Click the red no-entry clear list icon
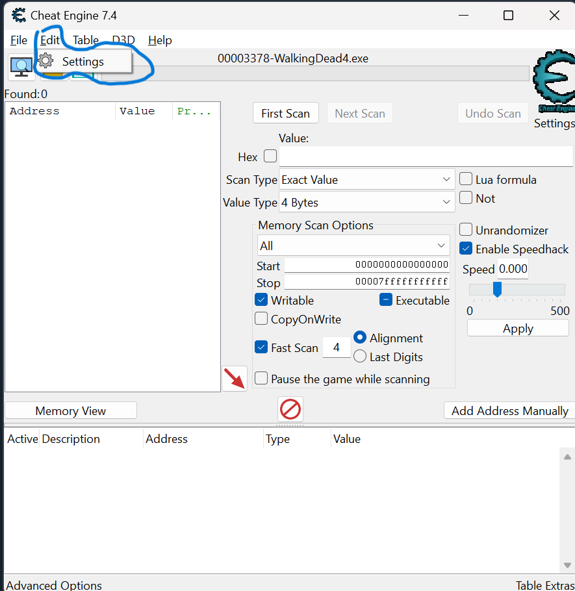The width and height of the screenshot is (575, 591). (290, 409)
